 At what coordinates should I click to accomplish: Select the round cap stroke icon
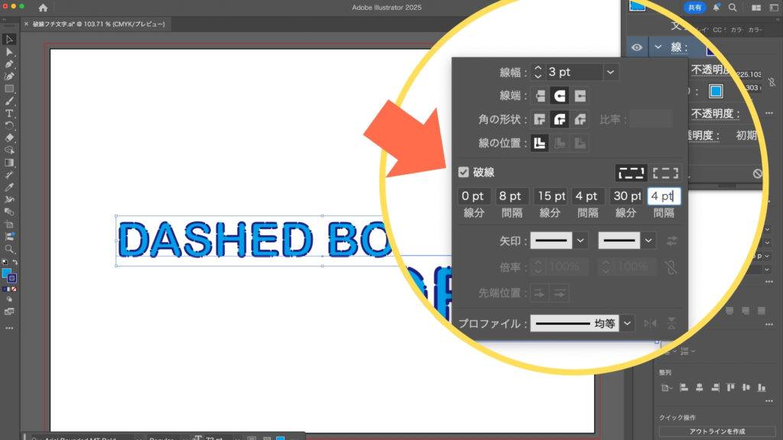pyautogui.click(x=560, y=96)
